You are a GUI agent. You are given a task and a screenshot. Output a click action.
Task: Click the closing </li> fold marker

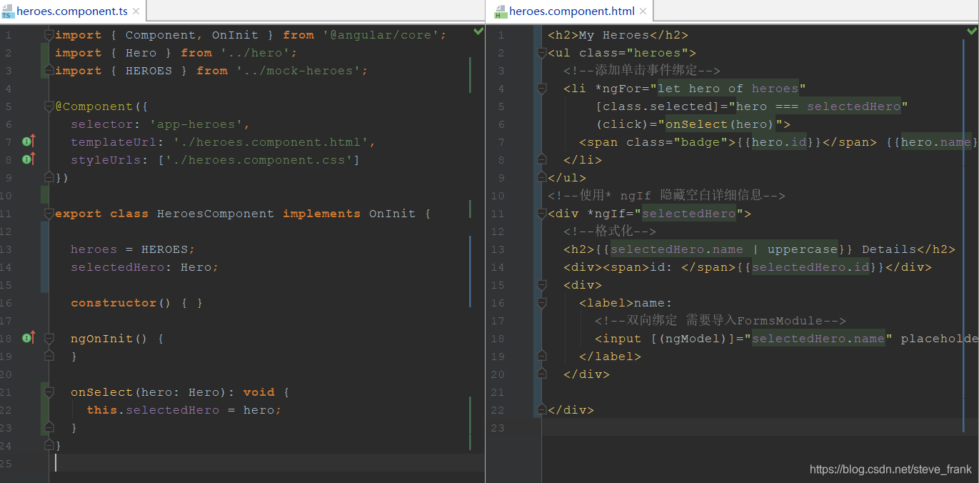tap(542, 159)
